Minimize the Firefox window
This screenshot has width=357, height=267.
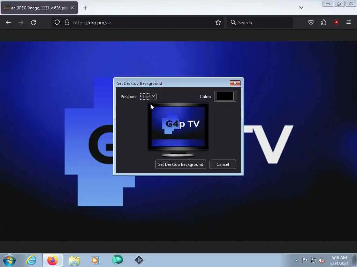pyautogui.click(x=328, y=4)
